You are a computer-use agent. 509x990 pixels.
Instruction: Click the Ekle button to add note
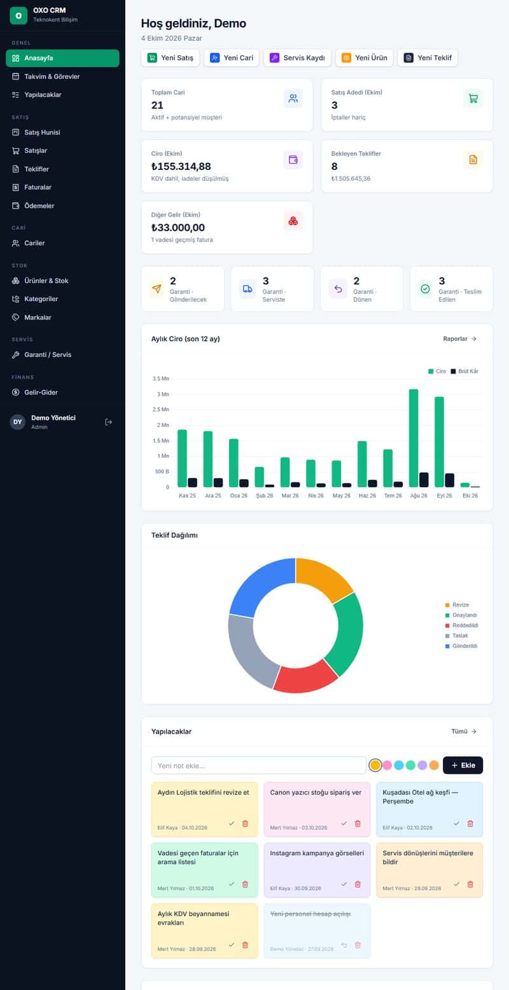pos(463,765)
